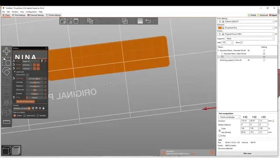Adjust the Z-rot slider
This screenshot has width=280, height=158.
(x=35, y=97)
